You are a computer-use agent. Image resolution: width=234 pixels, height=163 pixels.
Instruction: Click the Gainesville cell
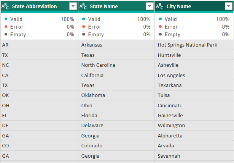pos(194,116)
